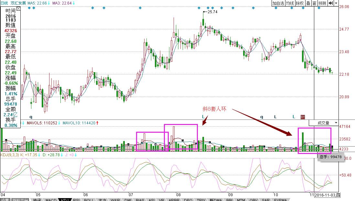
Task: Click the 预测 forecast button
Action: [x=322, y=3]
